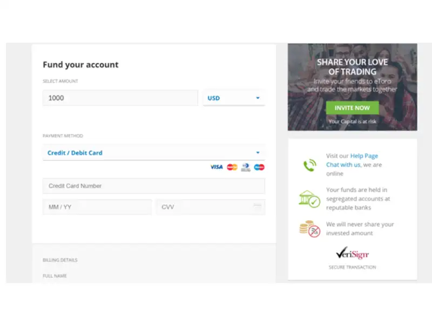Viewport: 432px width, 324px height.
Task: Open the USD currency dropdown
Action: coord(234,98)
